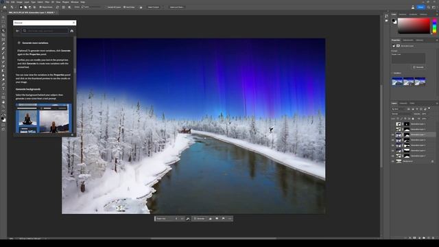Select the first variation thumbnail
This screenshot has height=247, width=439.
(x=397, y=82)
